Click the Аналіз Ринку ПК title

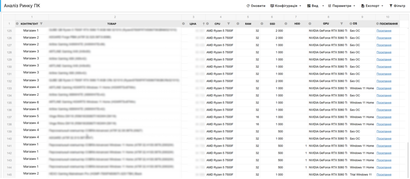22,6
